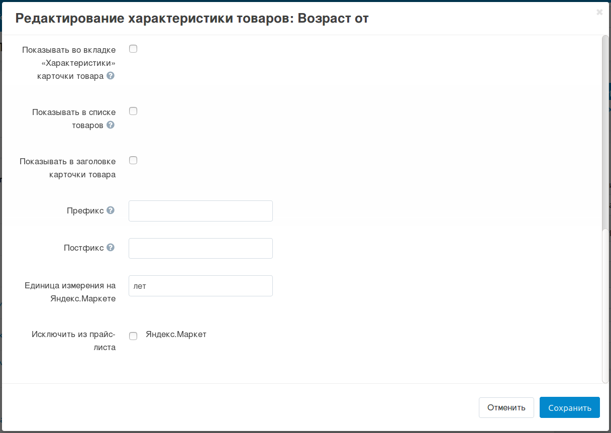Tick the Яндекс.Маркет exclusion checkbox
611x433 pixels.
click(133, 336)
